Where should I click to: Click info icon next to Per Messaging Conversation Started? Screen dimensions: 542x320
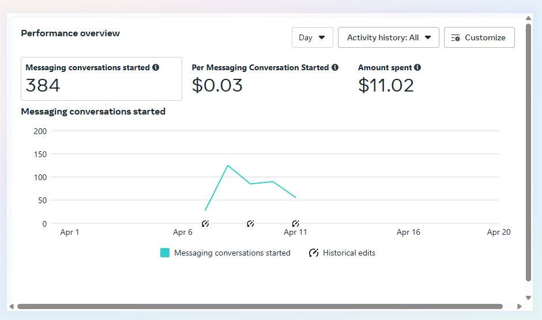pos(335,68)
